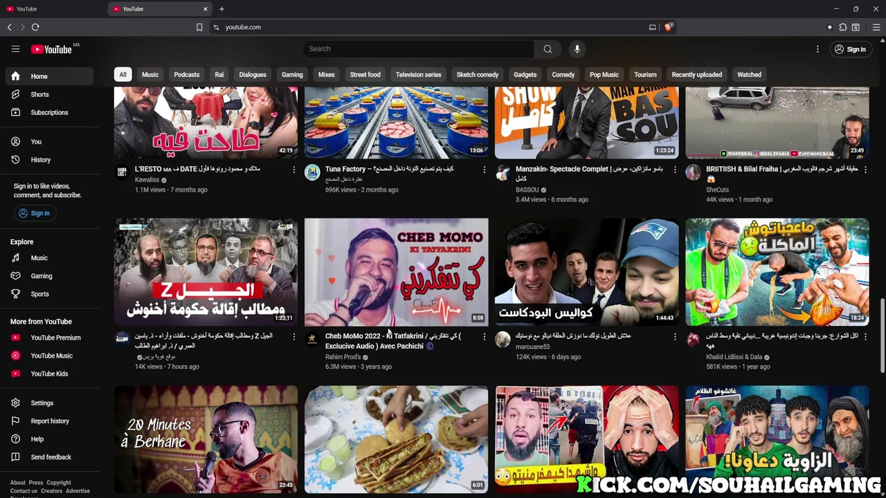Open Gaming under Explore
This screenshot has width=886, height=498.
[49, 276]
